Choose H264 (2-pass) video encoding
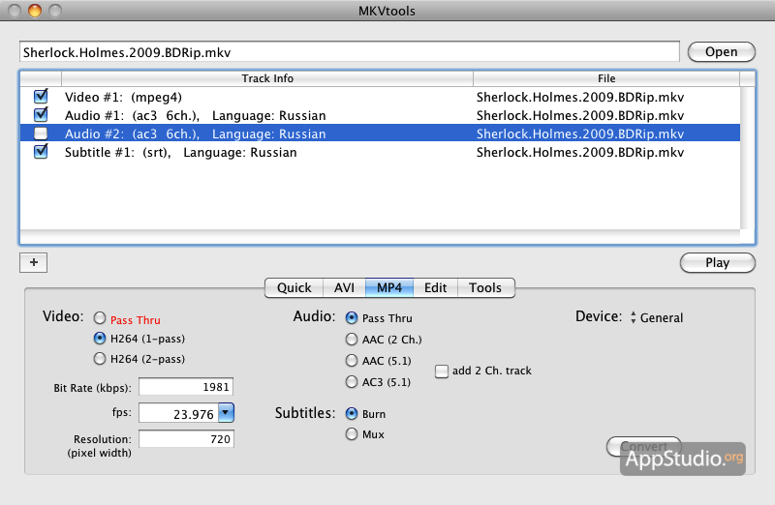 tap(100, 358)
